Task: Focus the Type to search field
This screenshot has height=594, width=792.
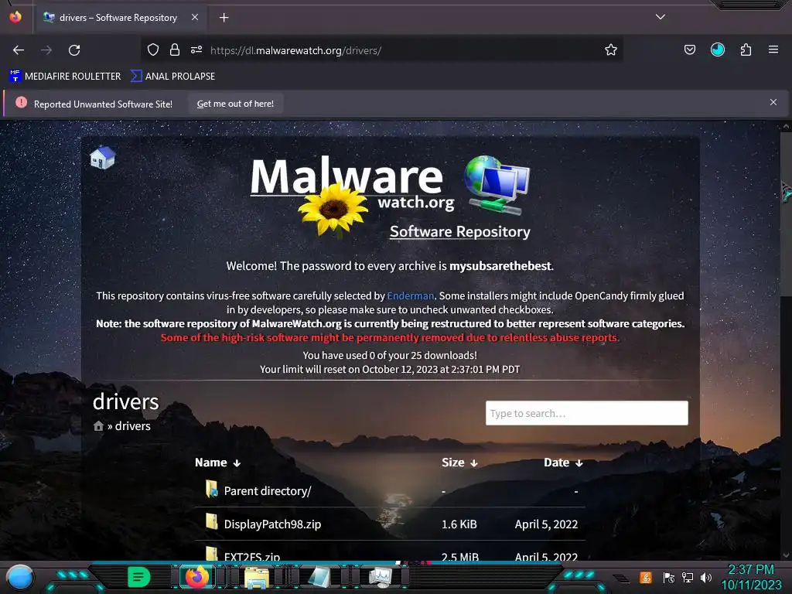Action: (586, 413)
